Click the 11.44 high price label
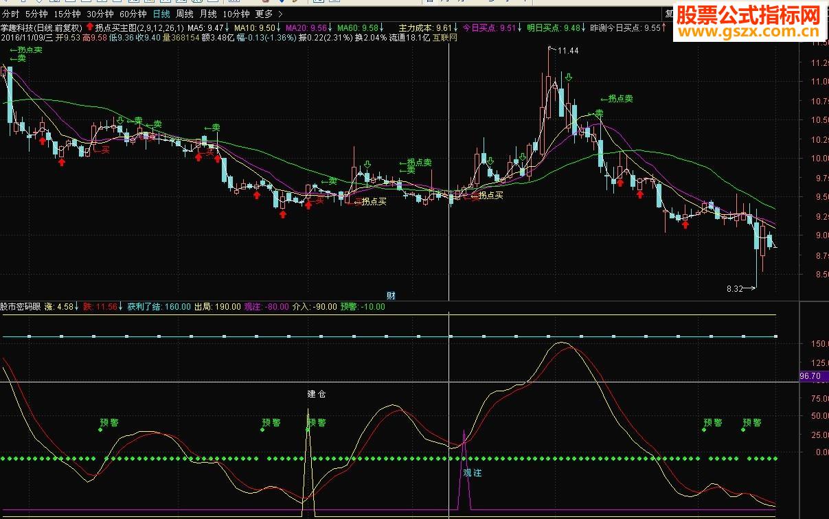 [567, 51]
